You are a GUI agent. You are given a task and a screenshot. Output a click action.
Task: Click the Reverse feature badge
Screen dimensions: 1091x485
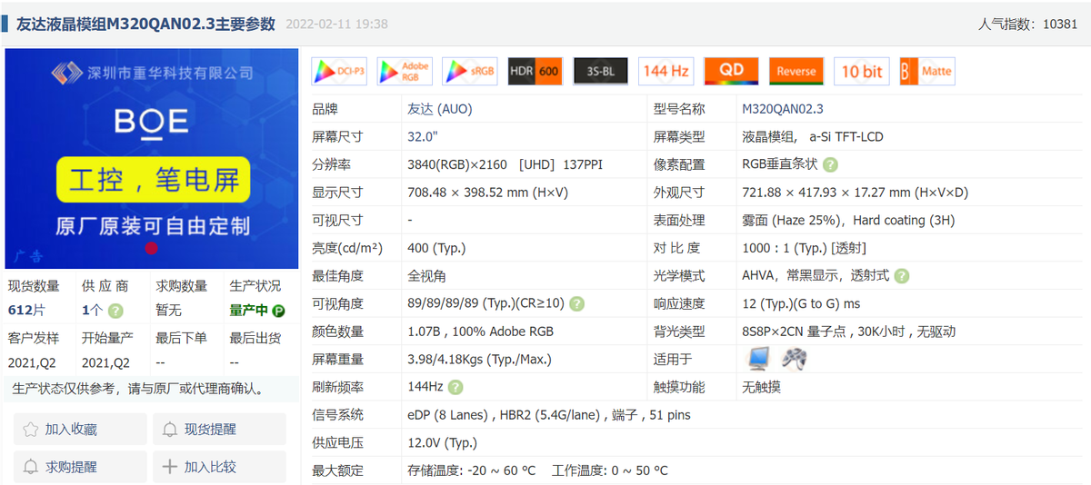coord(796,72)
